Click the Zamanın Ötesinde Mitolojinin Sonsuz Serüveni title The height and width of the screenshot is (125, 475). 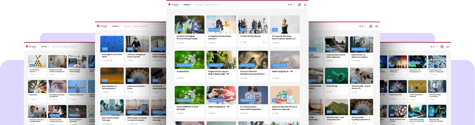[252, 73]
